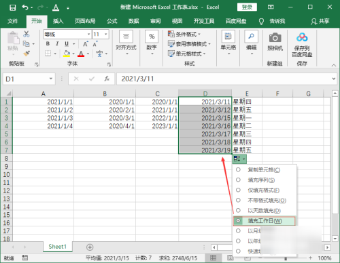The image size is (340, 263).
Task: Zoom in with the plus button
Action: click(x=310, y=258)
